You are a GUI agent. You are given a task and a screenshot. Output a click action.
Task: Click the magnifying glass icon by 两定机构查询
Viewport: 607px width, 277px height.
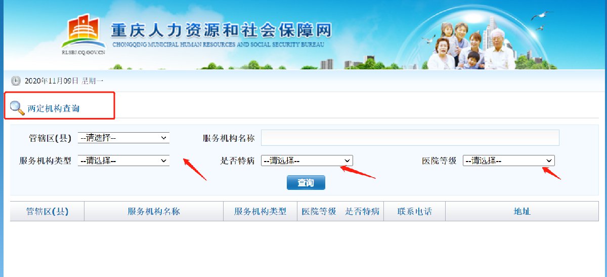[x=17, y=108]
